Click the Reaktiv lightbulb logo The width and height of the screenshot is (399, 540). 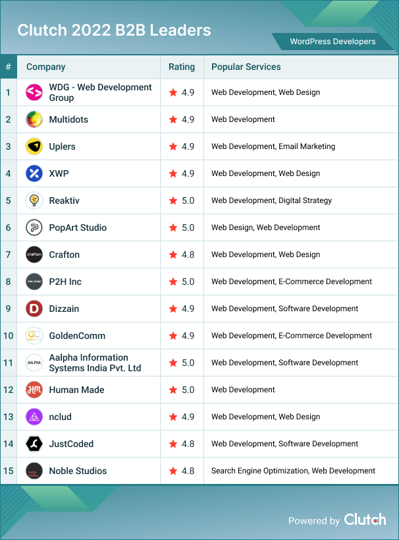34,200
